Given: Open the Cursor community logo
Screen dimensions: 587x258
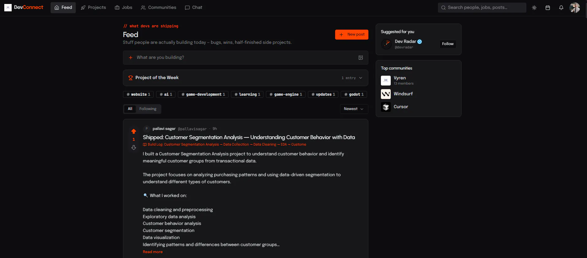Looking at the screenshot, I should (386, 107).
